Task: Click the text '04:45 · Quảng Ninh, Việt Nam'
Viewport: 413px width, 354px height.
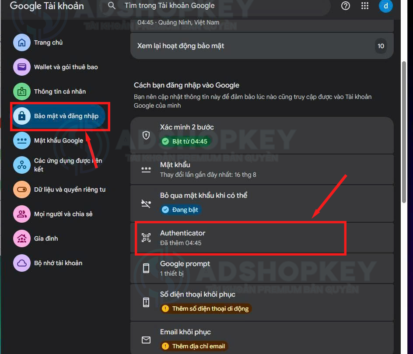Action: coord(178,22)
